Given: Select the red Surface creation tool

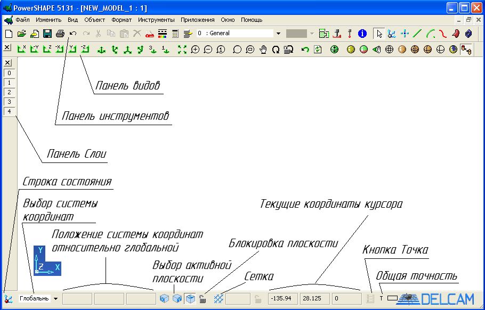Looking at the screenshot, I should [456, 34].
